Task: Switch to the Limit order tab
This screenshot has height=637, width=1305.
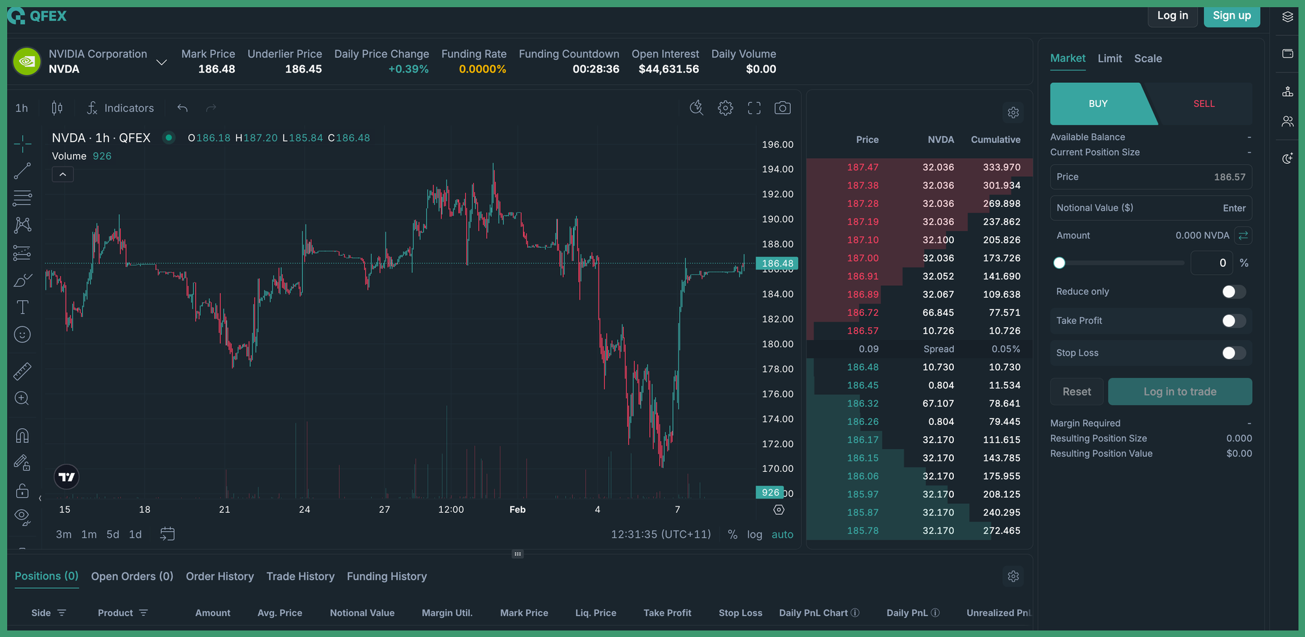Action: tap(1110, 59)
